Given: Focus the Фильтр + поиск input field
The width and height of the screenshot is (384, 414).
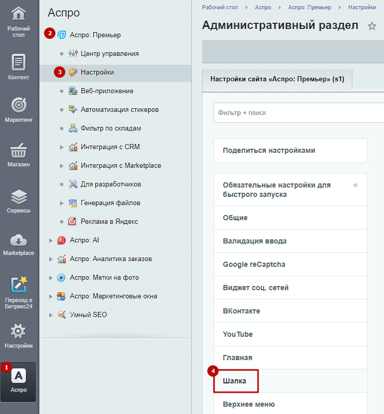Looking at the screenshot, I should [298, 113].
